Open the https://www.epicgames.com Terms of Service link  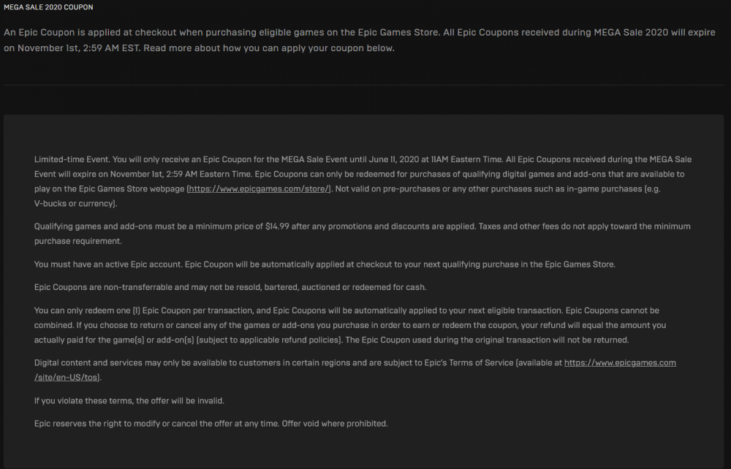coord(620,362)
